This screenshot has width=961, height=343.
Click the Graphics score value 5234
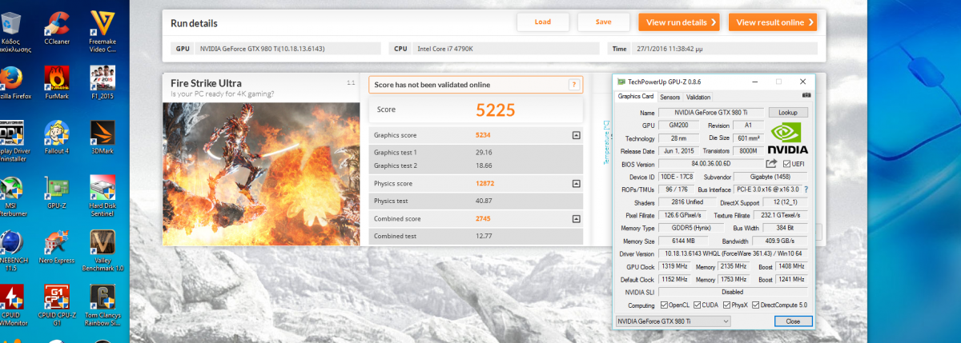482,135
